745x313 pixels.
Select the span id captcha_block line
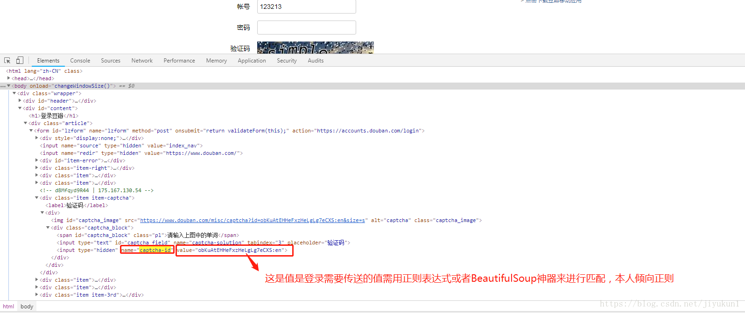point(148,235)
